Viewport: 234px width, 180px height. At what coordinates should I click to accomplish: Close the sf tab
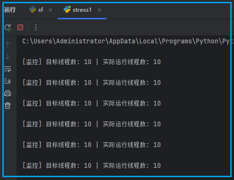50,10
